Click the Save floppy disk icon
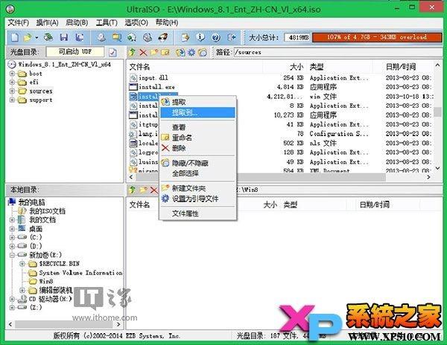This screenshot has width=447, height=345. click(64, 37)
